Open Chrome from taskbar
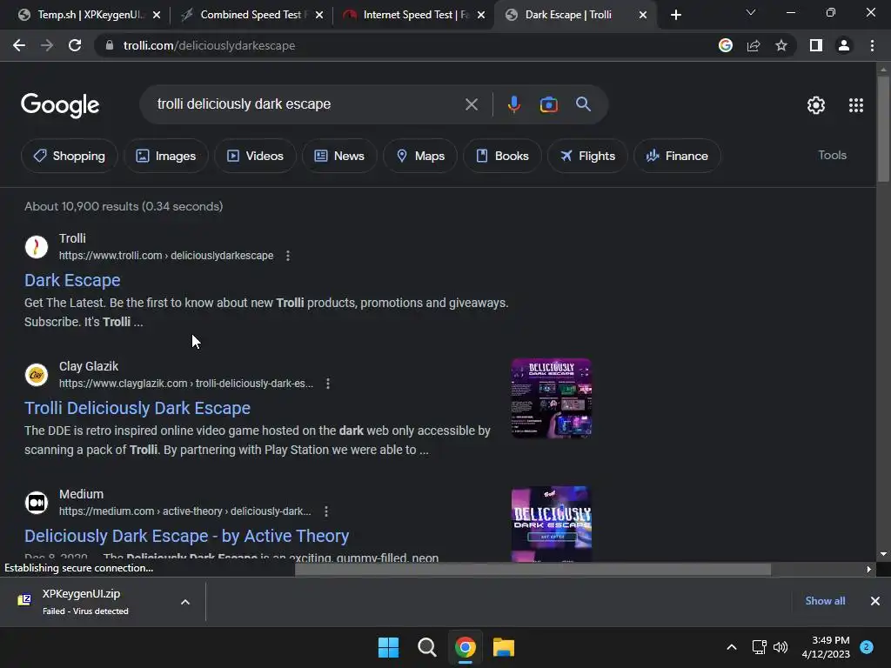 (466, 647)
